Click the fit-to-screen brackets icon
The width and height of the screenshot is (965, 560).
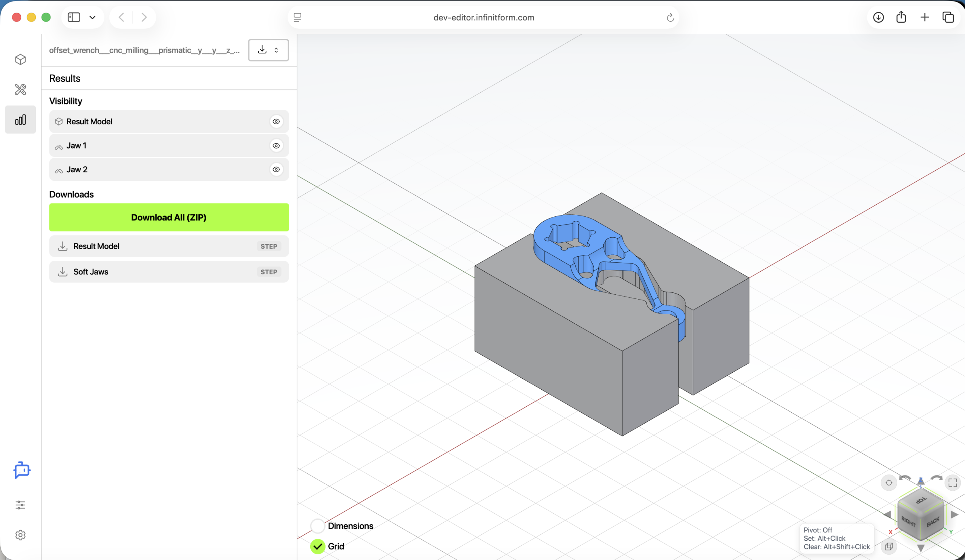(x=953, y=483)
